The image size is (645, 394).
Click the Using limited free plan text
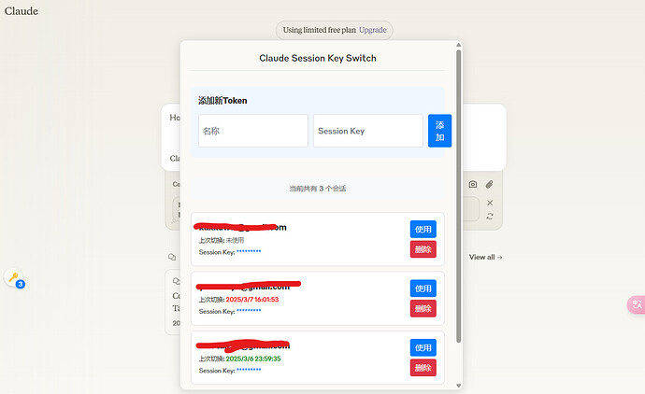pos(319,30)
